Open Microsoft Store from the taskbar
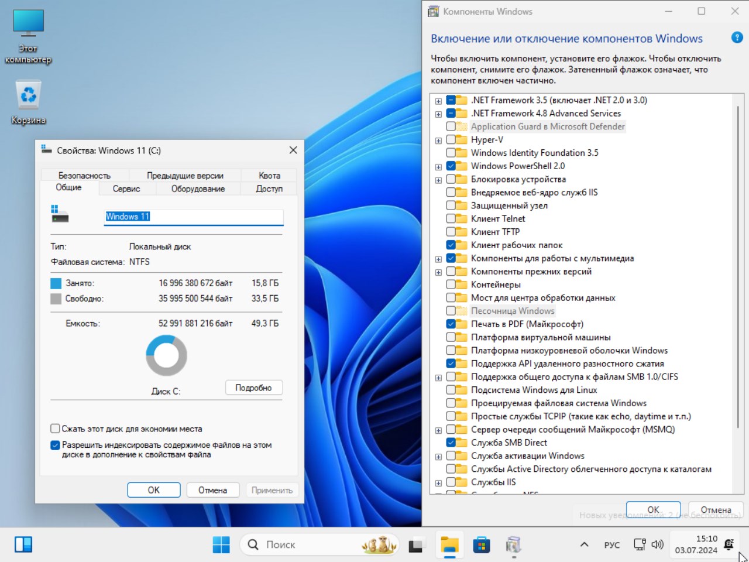The image size is (749, 562). coord(481,545)
